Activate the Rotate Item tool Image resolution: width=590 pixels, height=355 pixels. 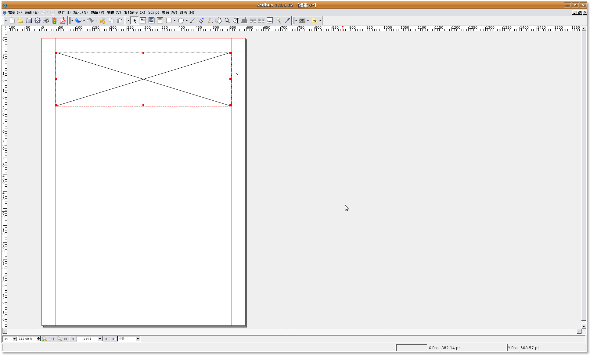coord(219,20)
